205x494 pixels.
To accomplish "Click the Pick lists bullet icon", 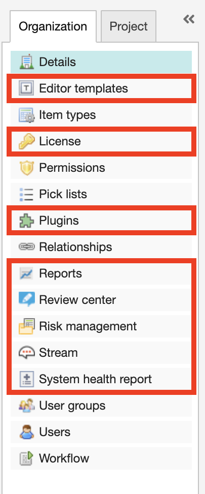I will [27, 194].
